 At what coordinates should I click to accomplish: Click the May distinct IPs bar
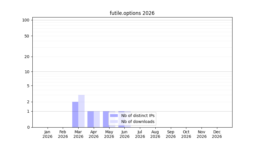(106, 119)
